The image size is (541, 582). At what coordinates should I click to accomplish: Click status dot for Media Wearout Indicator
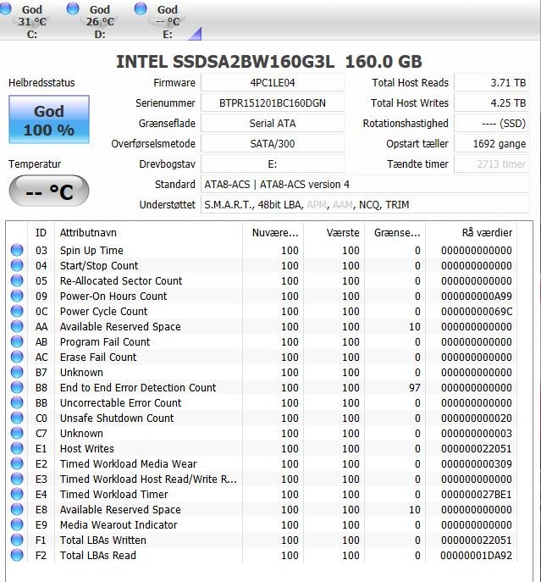click(17, 524)
